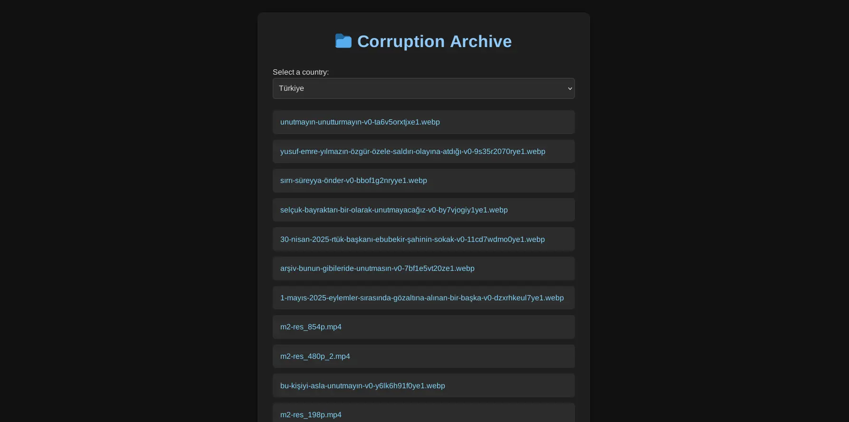This screenshot has width=849, height=422.
Task: Click the row containing sırrı-süreyya-önder file
Action: pos(424,181)
